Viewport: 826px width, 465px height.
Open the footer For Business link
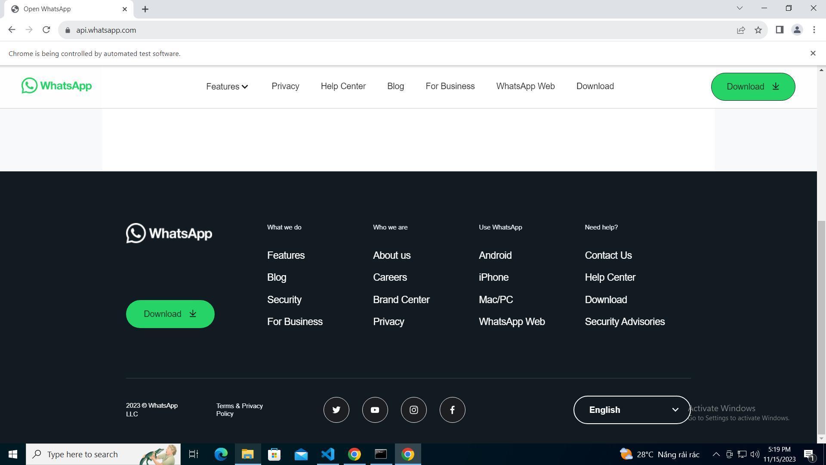coord(295,322)
